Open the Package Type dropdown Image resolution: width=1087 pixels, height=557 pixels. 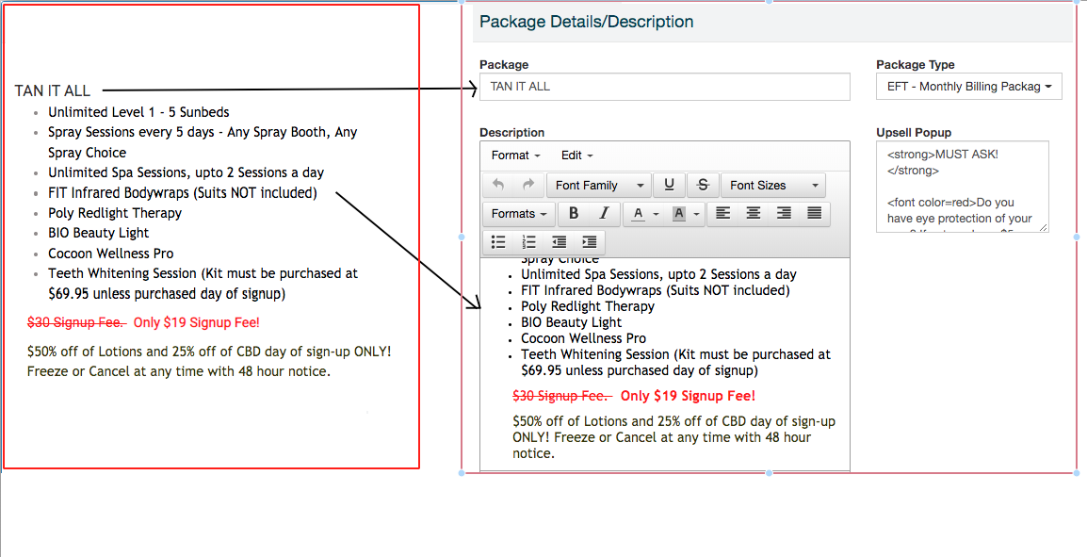[x=968, y=87]
